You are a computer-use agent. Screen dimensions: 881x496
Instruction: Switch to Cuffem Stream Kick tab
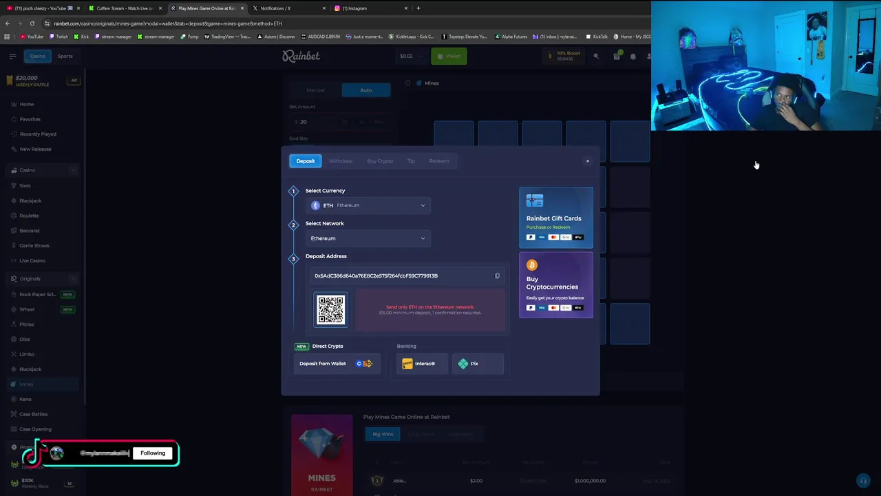(x=125, y=8)
